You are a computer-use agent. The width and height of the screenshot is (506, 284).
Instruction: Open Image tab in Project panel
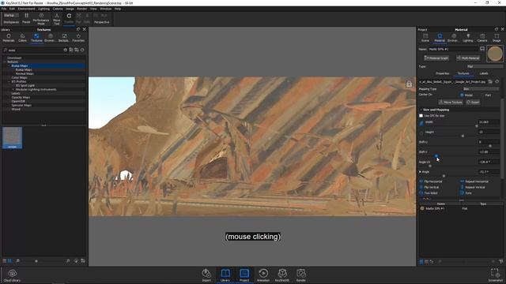[497, 38]
